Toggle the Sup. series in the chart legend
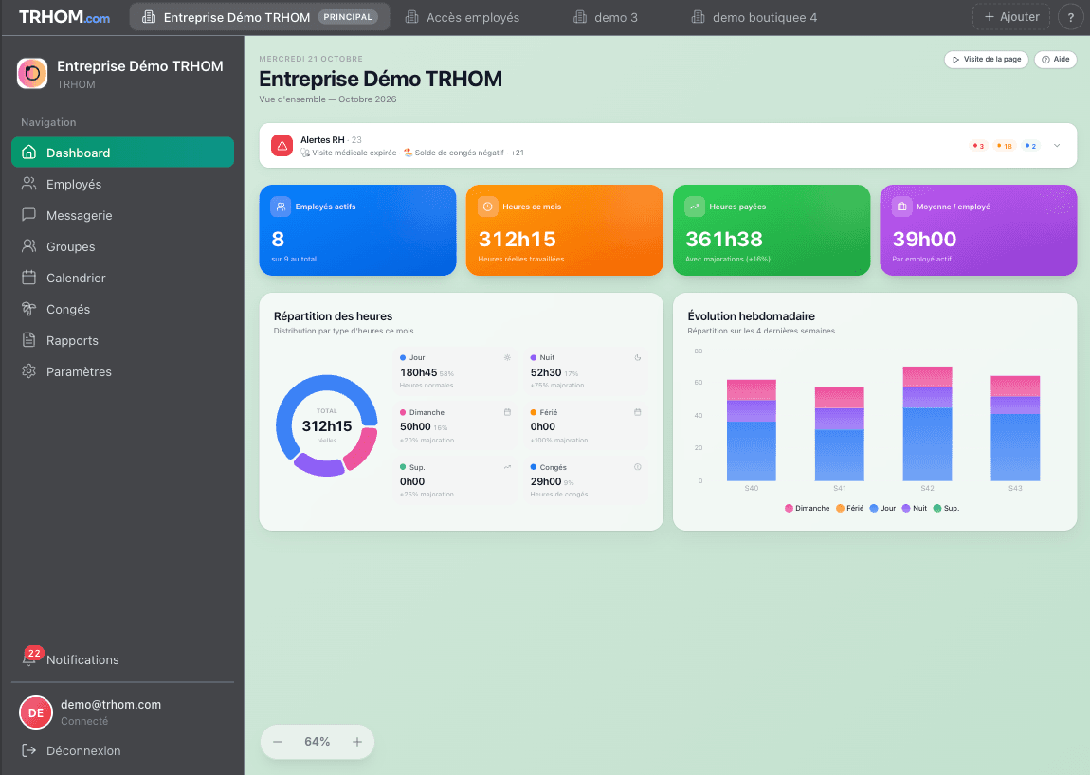1090x775 pixels. tap(947, 508)
